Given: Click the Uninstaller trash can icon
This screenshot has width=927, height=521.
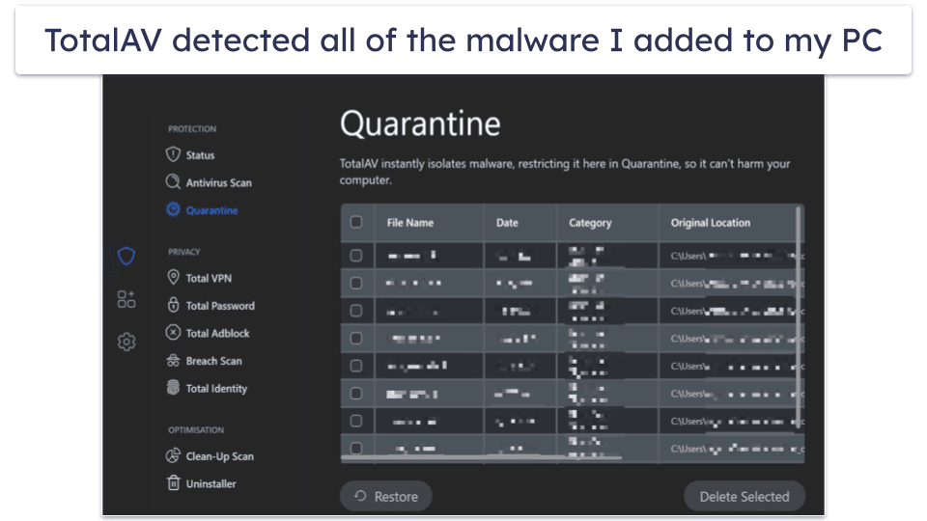Looking at the screenshot, I should tap(173, 482).
